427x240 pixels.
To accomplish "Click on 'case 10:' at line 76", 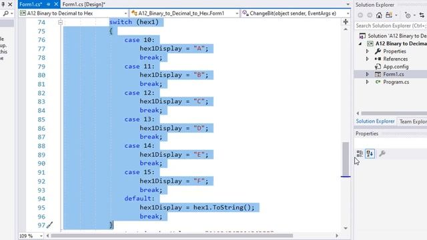I will pyautogui.click(x=139, y=40).
